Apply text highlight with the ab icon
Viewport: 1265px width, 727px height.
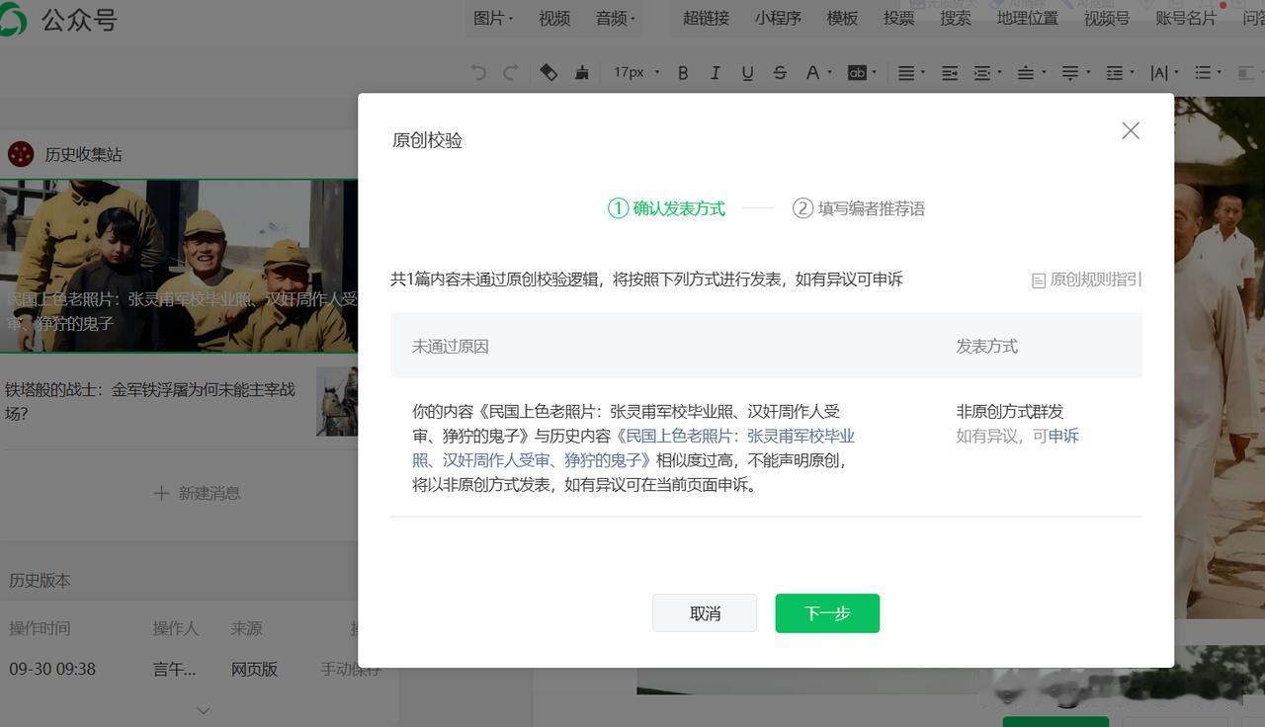click(856, 72)
